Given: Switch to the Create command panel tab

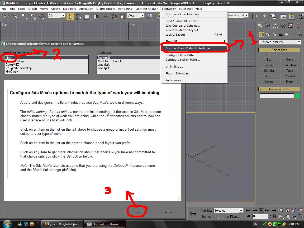Looking at the screenshot, I should [260, 26].
